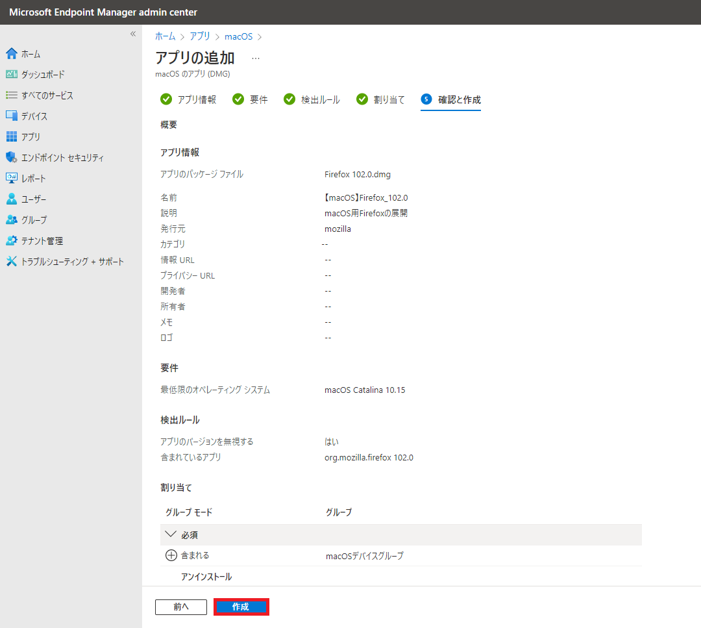Collapse the sidebar with double chevron
This screenshot has height=628, width=701.
coord(132,34)
